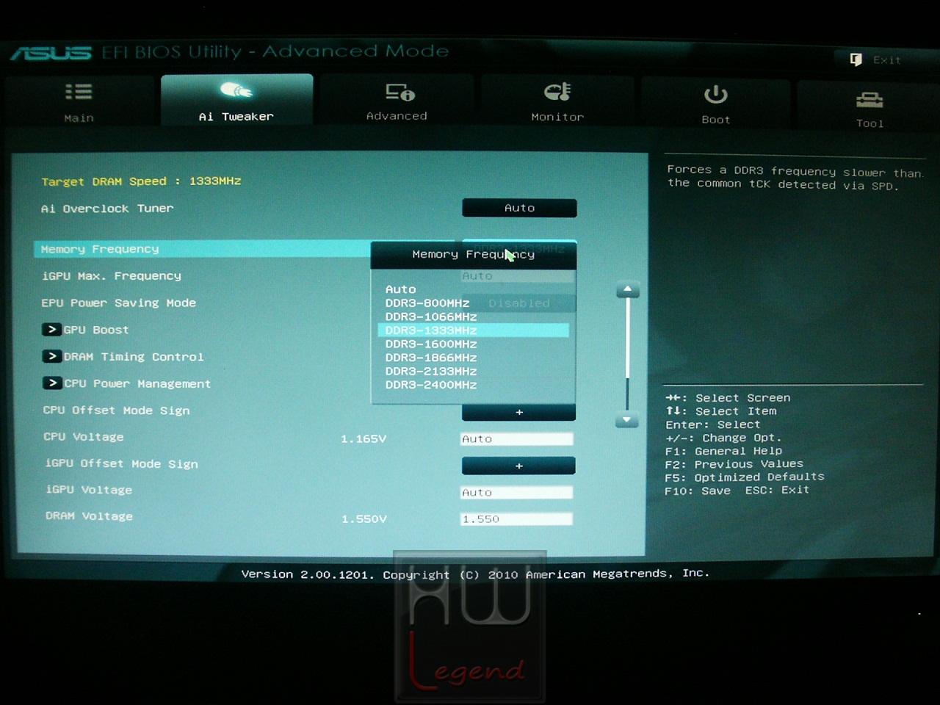940x705 pixels.
Task: Click the Exit button
Action: [x=877, y=59]
